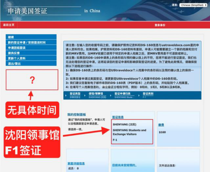210x172 pixels.
Task: Click the arrow icon before 签证申请归类 breadcrumb
Action: click(x=112, y=95)
